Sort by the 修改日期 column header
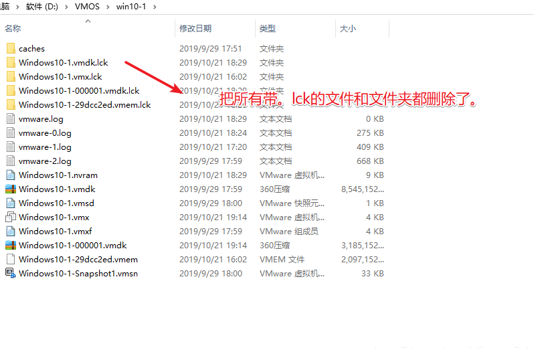The image size is (534, 348). point(195,28)
